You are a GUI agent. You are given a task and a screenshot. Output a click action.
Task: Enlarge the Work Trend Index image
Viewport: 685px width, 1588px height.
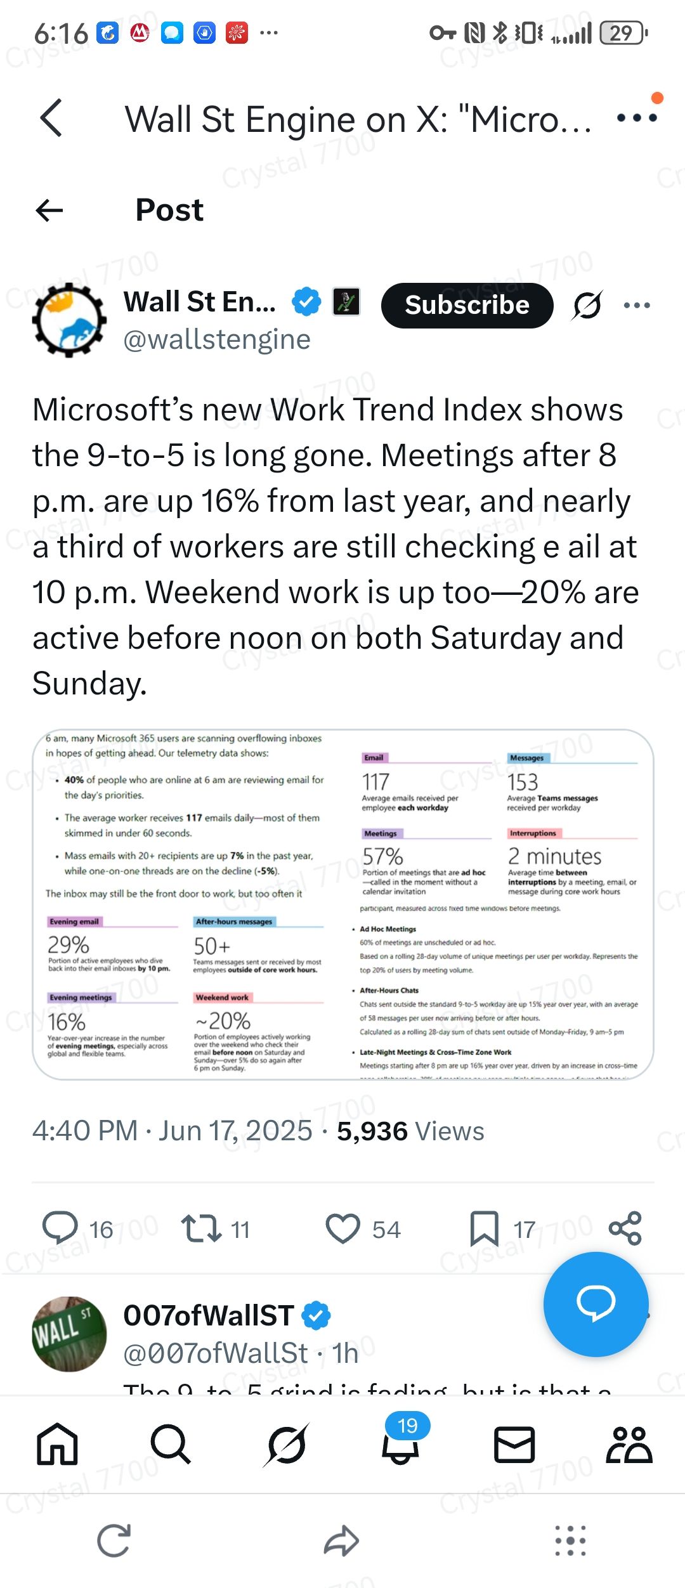(x=342, y=904)
